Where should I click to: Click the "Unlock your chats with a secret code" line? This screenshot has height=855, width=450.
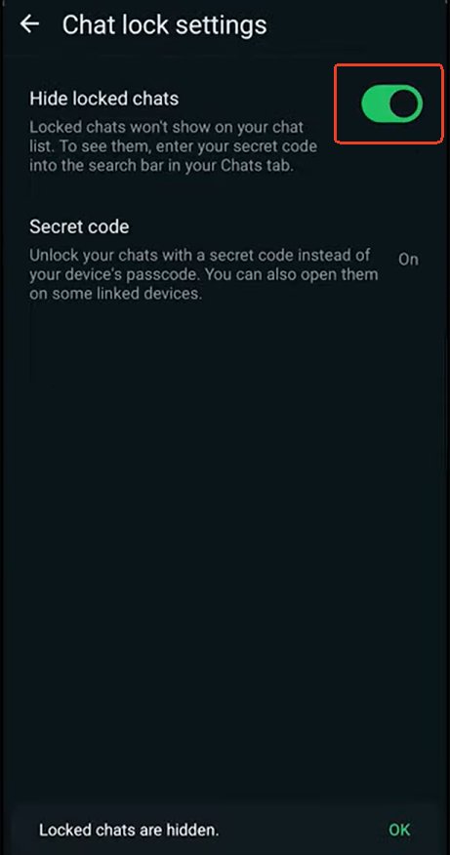[x=200, y=255]
